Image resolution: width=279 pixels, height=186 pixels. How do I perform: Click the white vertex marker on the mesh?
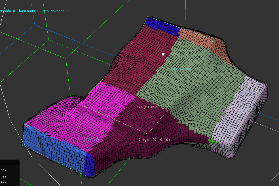164,54
